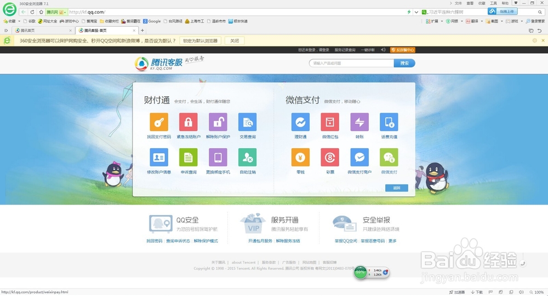The height and width of the screenshot is (296, 548).
Task: Click the green 360 browser logo
Action: pos(9,9)
